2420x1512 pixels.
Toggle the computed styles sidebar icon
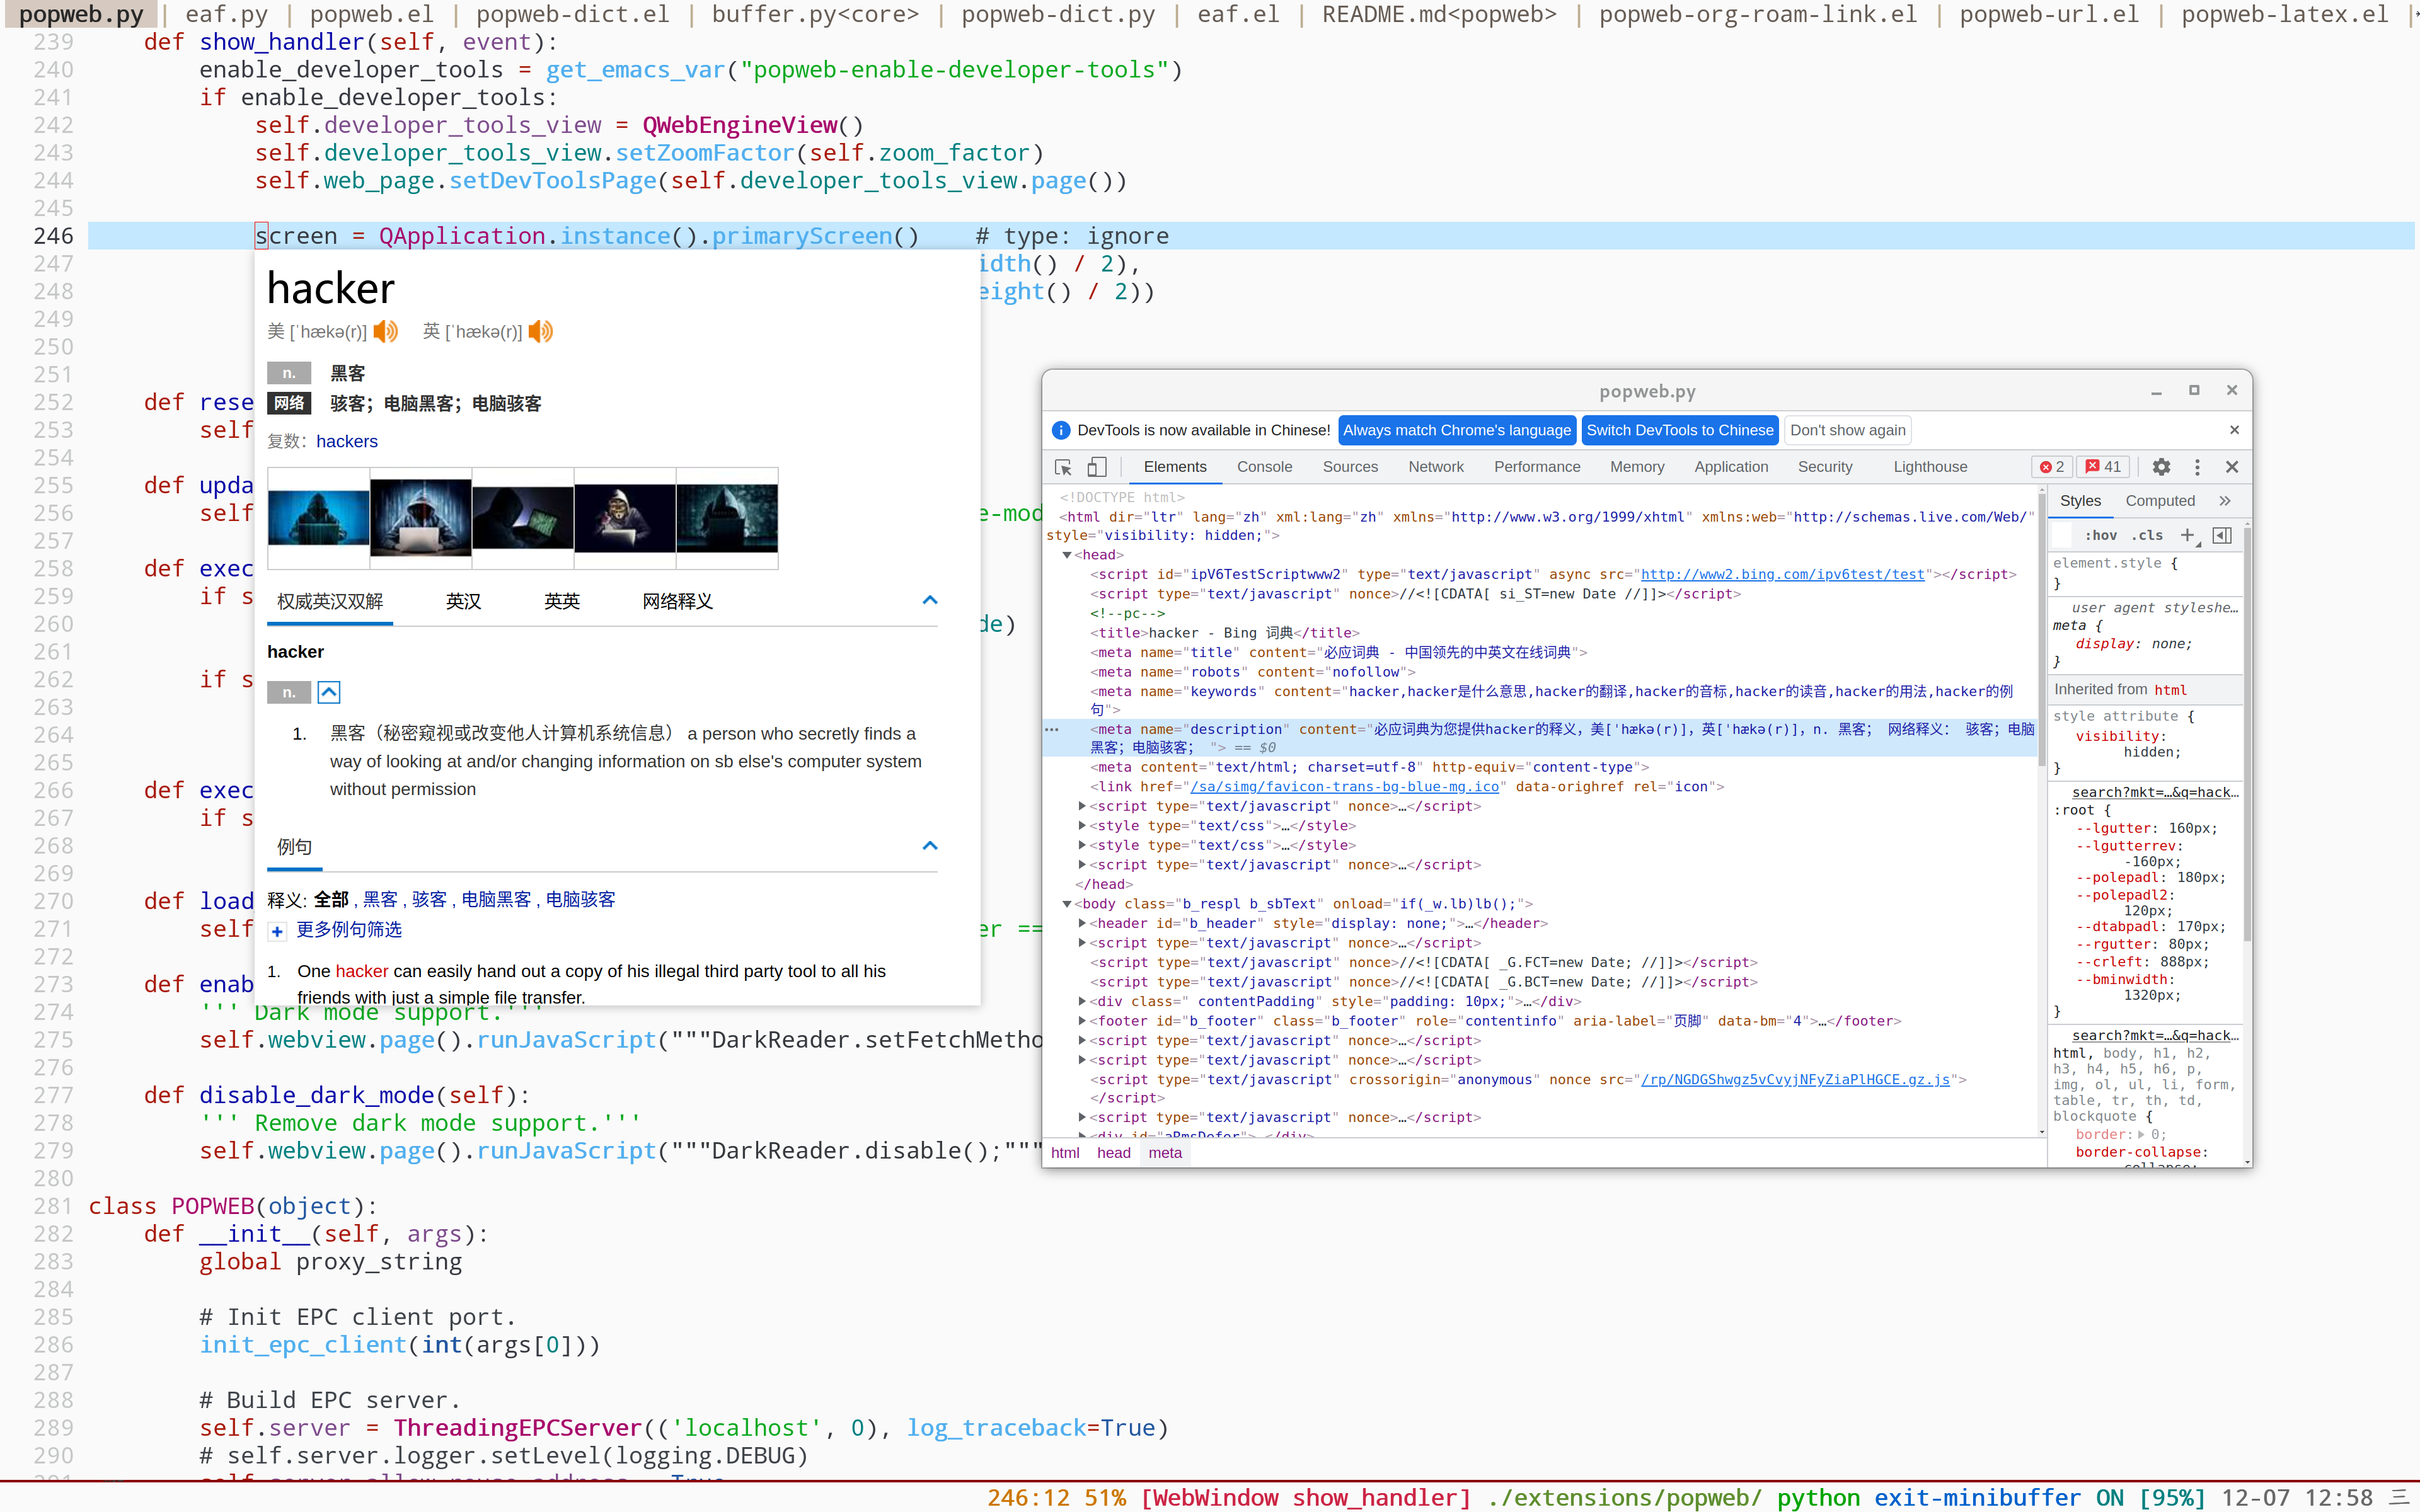coord(2222,535)
